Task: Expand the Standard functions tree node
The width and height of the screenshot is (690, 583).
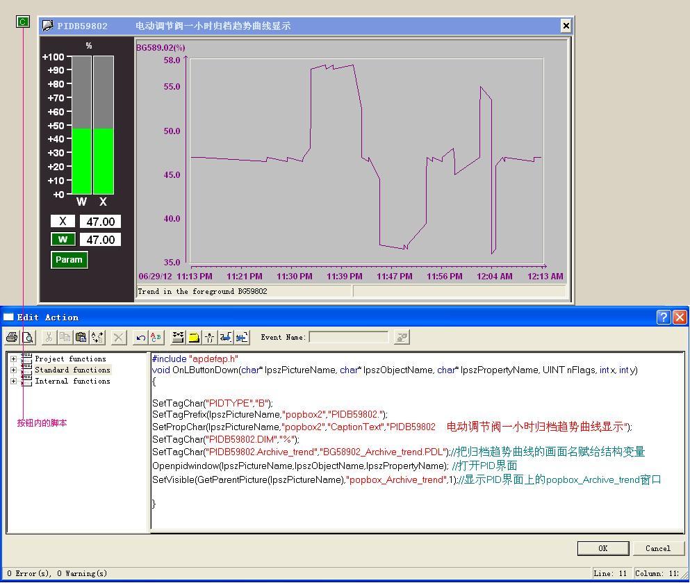Action: coord(13,370)
